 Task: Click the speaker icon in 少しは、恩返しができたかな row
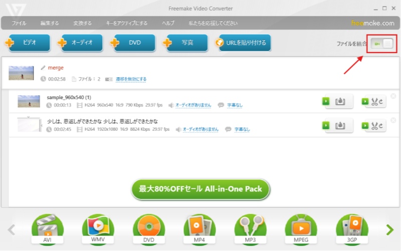[x=178, y=129]
